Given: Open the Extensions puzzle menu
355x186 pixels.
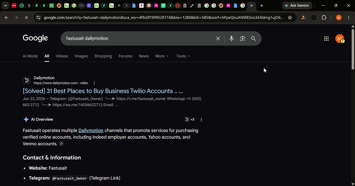Looking at the screenshot, I should [324, 18].
